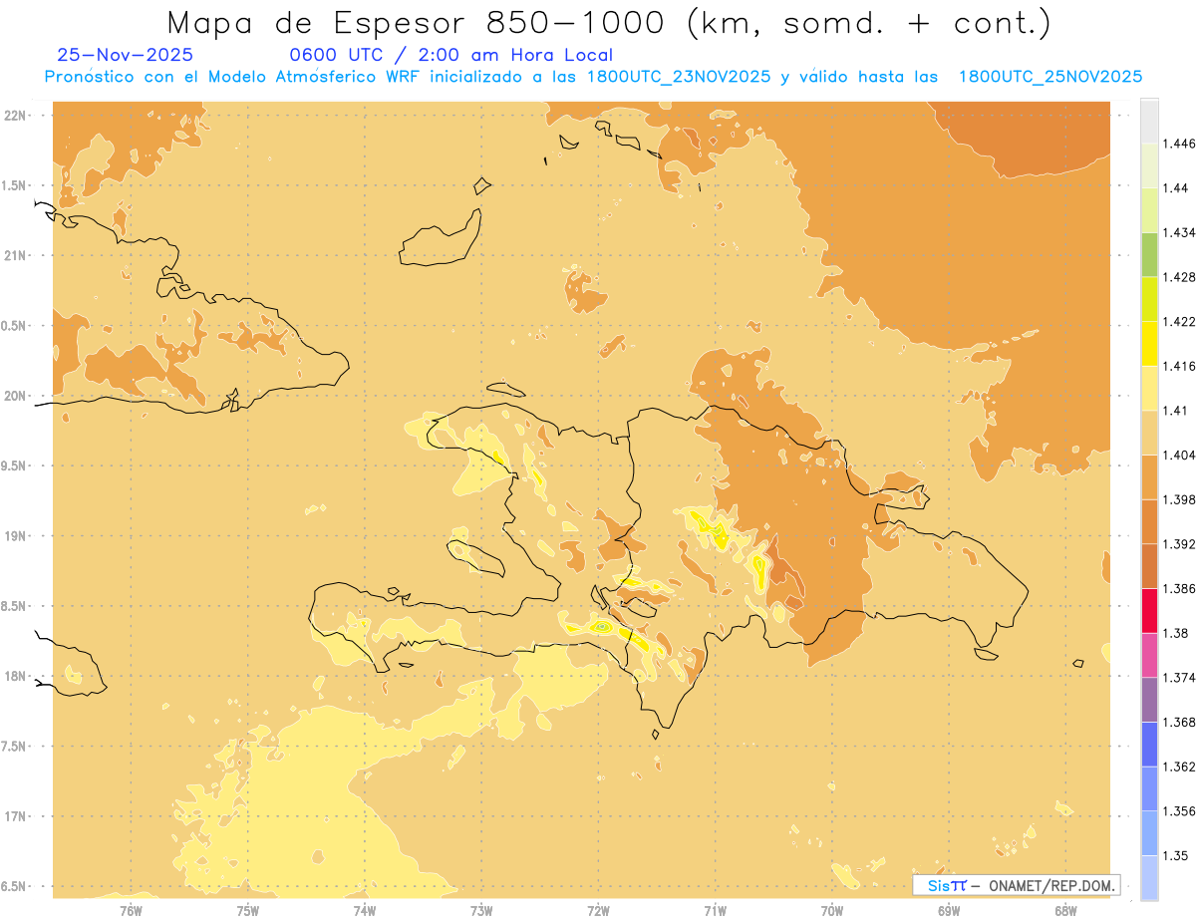
Task: Click the latitude label 20N
Action: 15,396
